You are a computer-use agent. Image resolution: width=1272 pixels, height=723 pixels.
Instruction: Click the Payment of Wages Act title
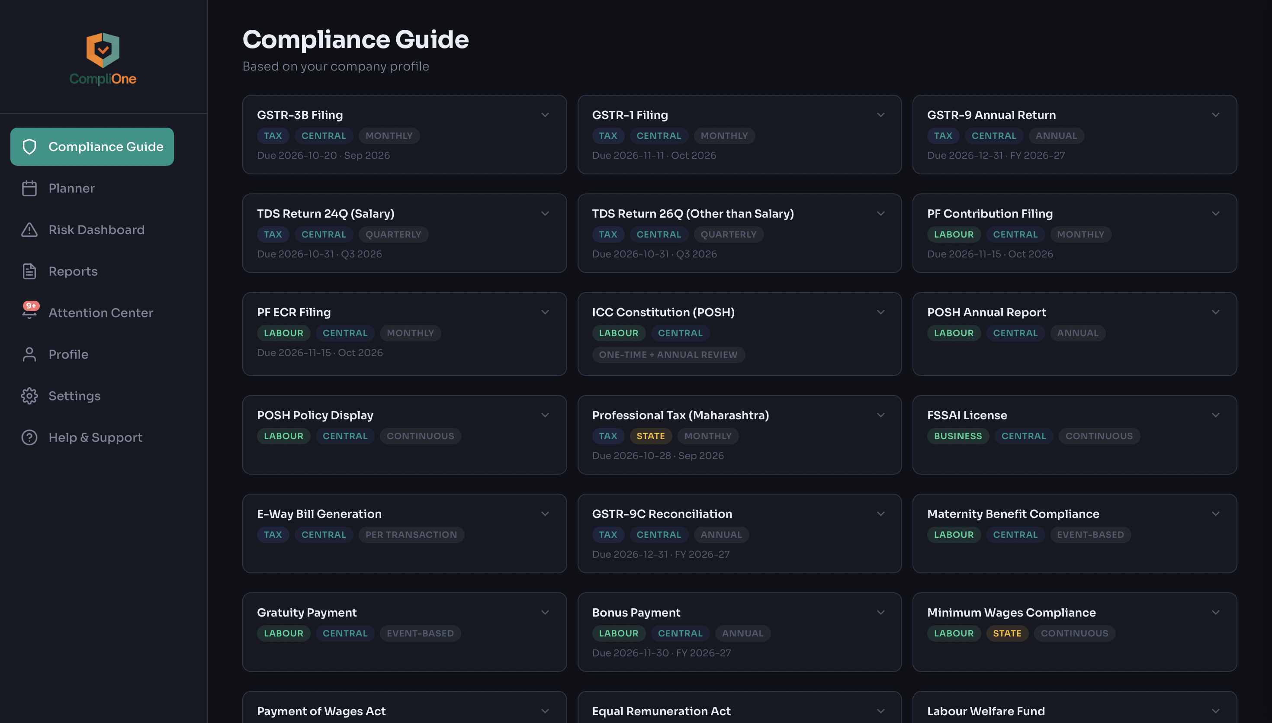coord(321,711)
